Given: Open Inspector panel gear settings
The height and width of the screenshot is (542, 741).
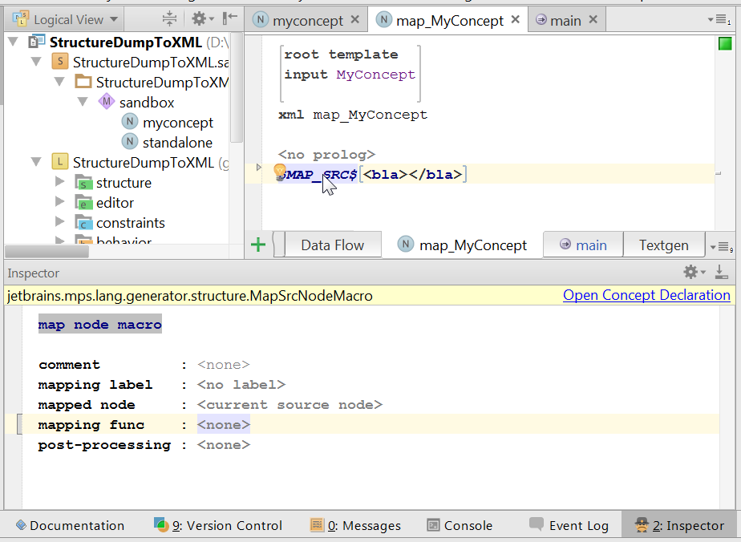Looking at the screenshot, I should (691, 273).
